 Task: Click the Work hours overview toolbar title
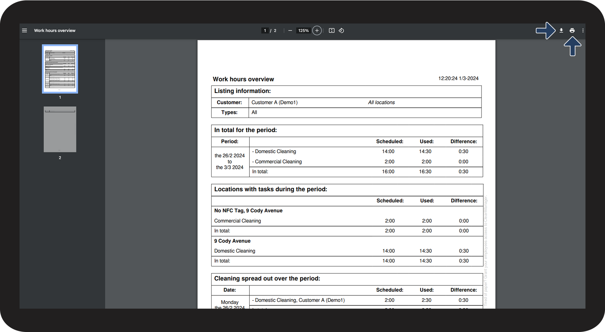point(55,30)
